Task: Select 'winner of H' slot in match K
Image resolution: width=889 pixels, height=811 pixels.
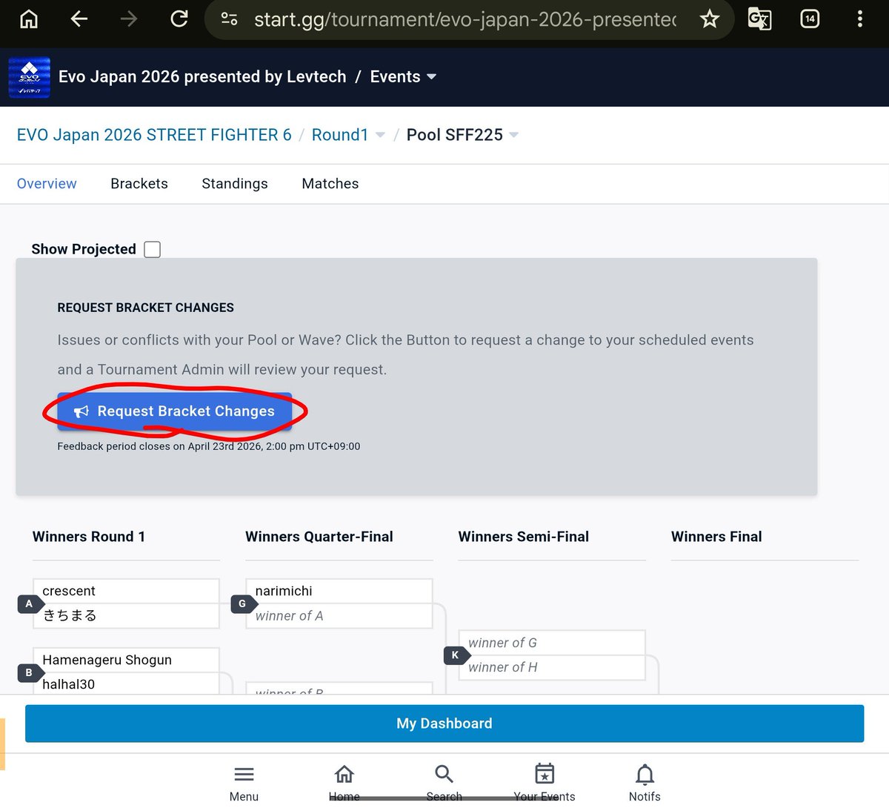Action: click(552, 667)
